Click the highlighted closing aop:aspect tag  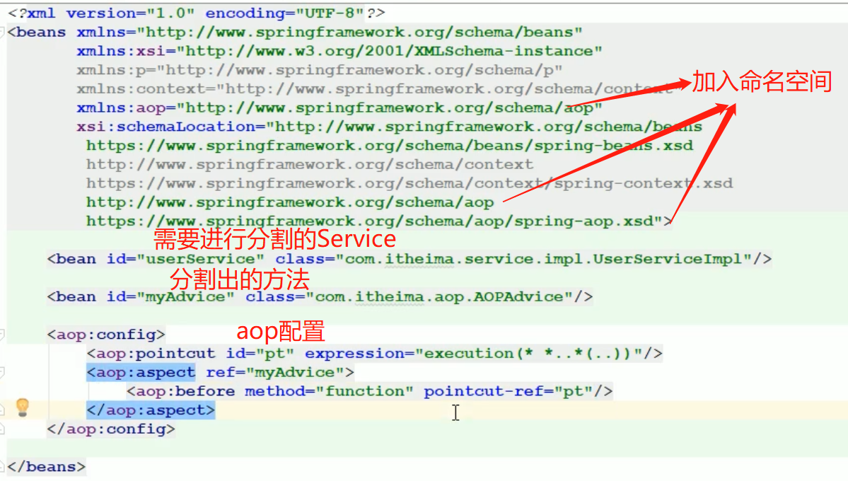(x=151, y=410)
